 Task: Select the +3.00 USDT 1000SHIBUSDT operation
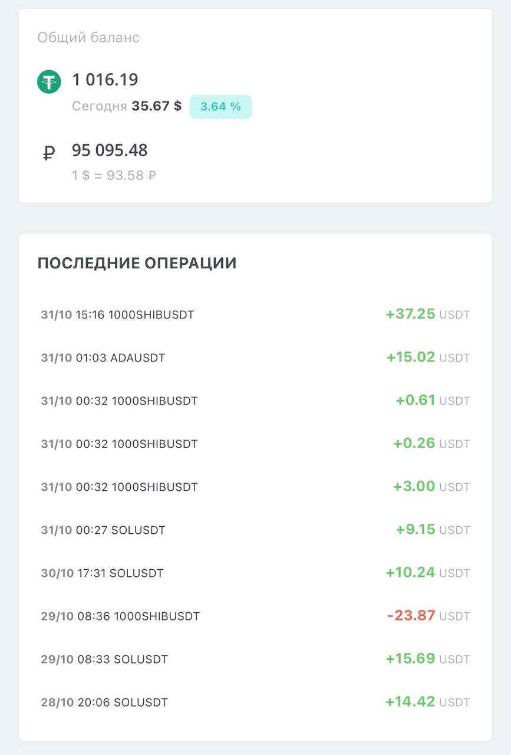point(255,487)
